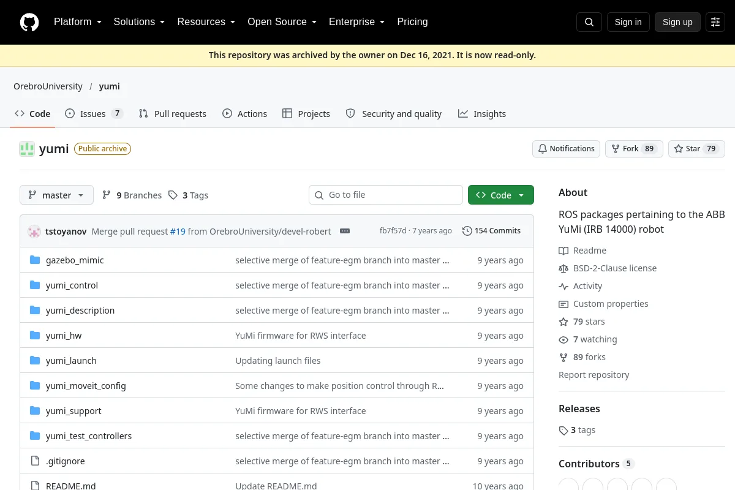Click the stars icon in About
The width and height of the screenshot is (735, 490).
(x=563, y=322)
